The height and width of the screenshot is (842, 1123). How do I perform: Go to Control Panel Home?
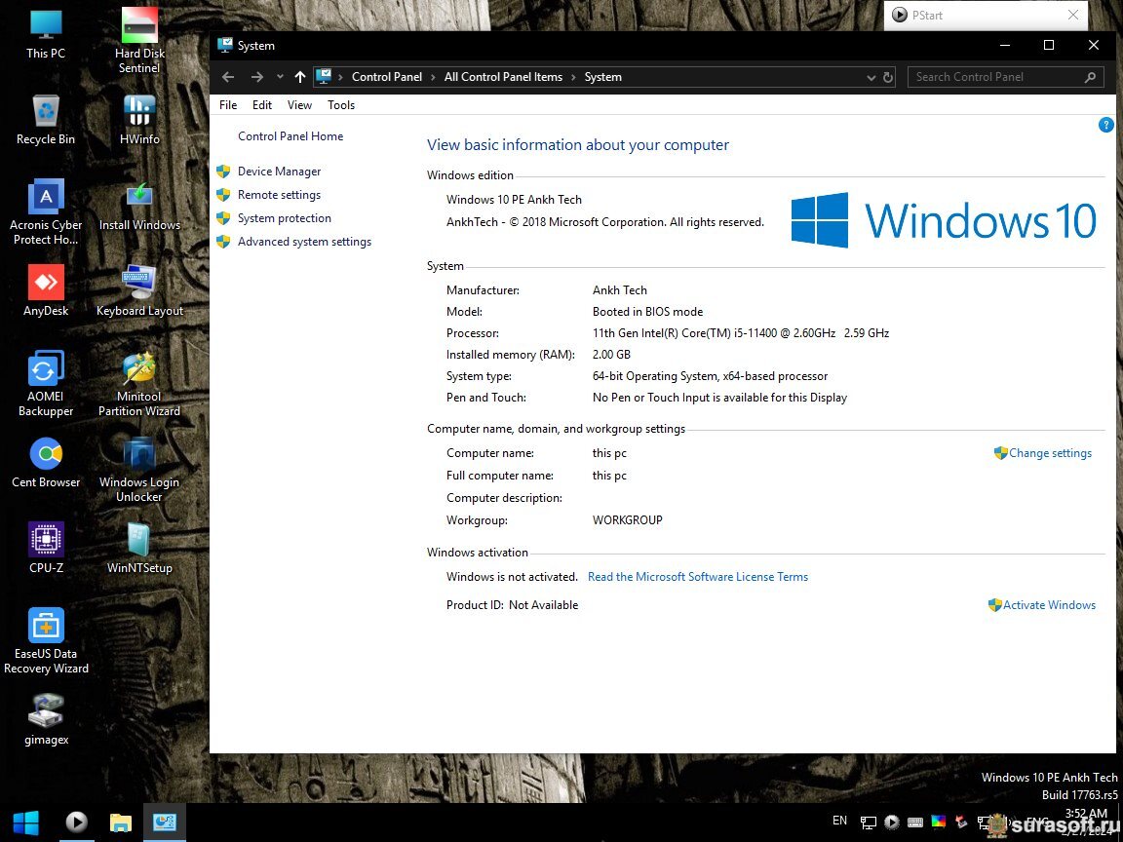tap(290, 136)
